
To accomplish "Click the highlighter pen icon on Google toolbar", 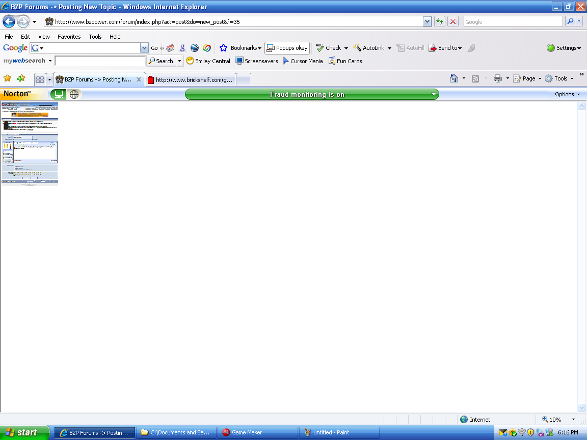I will pyautogui.click(x=471, y=48).
